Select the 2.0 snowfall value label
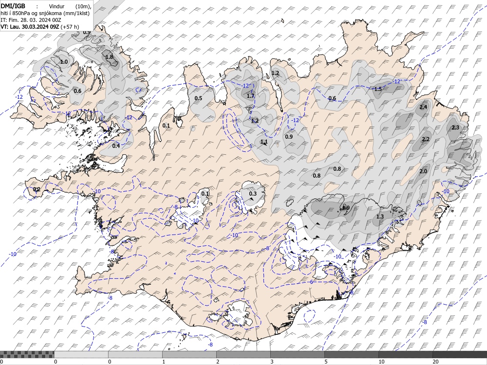Screen dimensions: 487x365 tap(423, 171)
